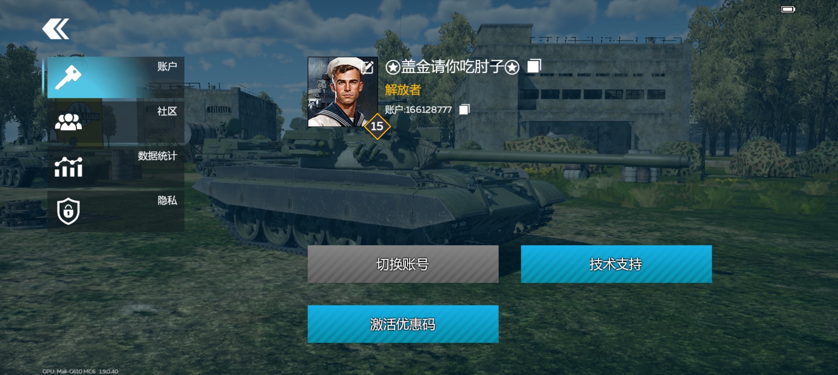838x375 pixels.
Task: Copy account ID 166128777 using copy icon
Action: (464, 109)
